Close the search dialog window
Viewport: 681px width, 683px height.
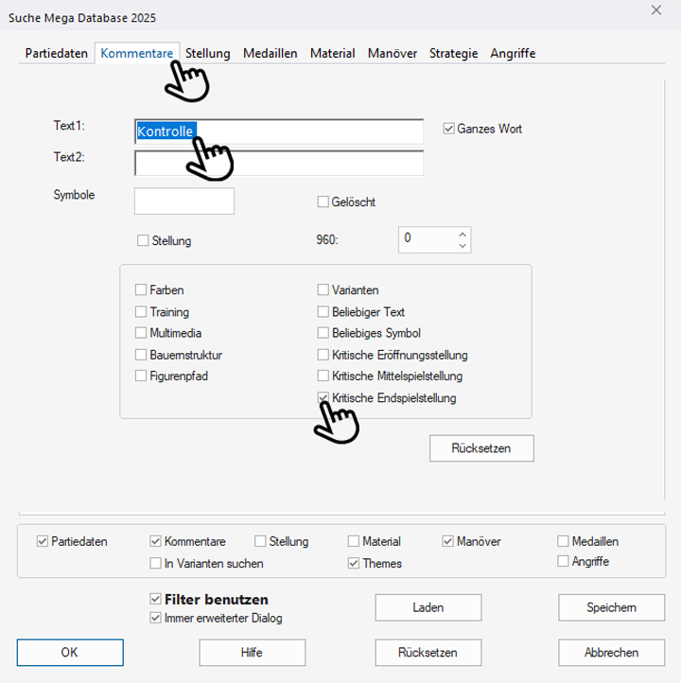[656, 10]
